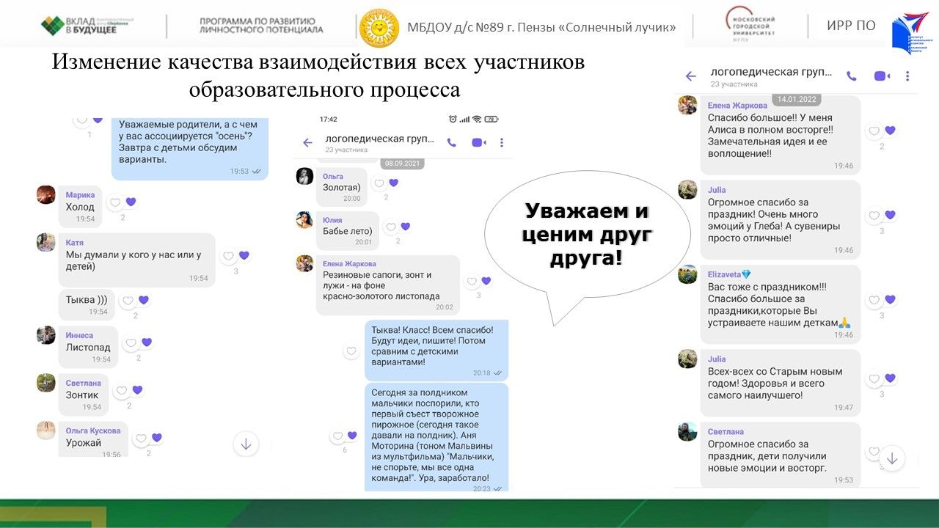Open three-dot menu in right chat header

(908, 76)
